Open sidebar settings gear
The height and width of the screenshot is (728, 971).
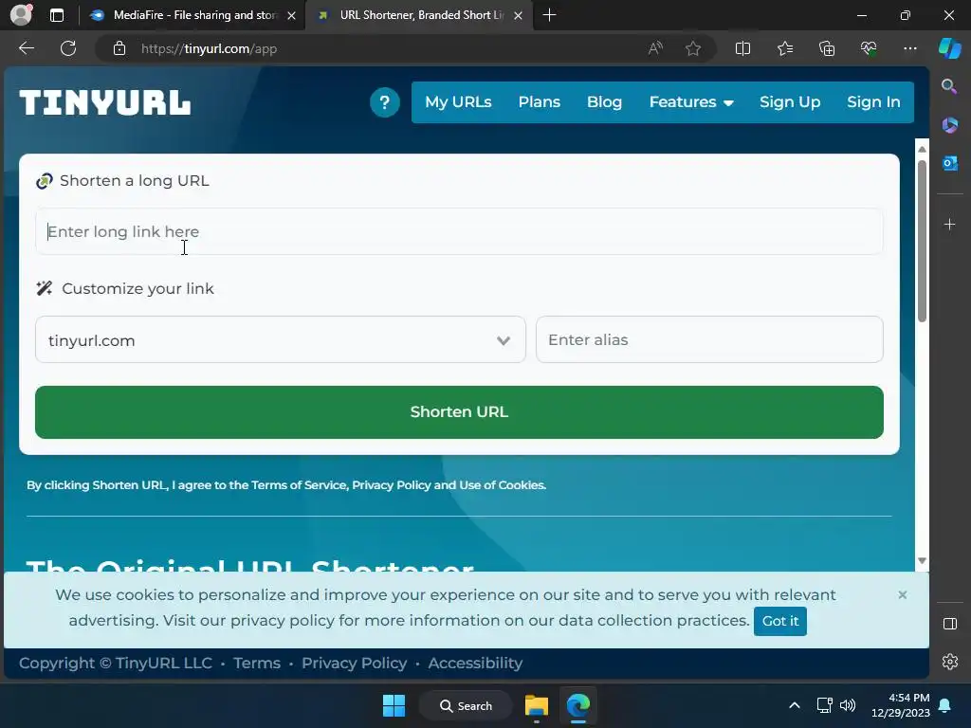pos(949,662)
